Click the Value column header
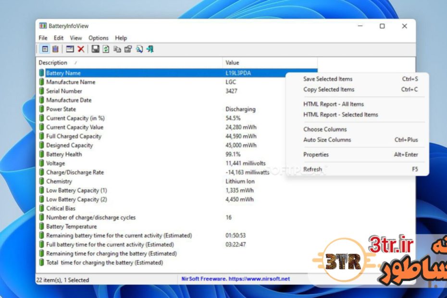This screenshot has width=447, height=298. click(x=232, y=63)
